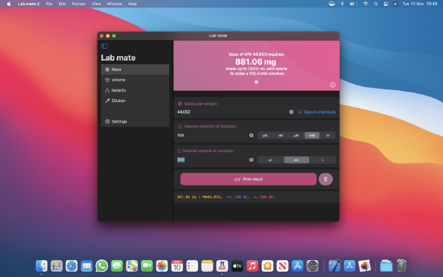Viewport: 443px width, 277px height.
Task: Open Xcode from the dock
Action: (334, 266)
